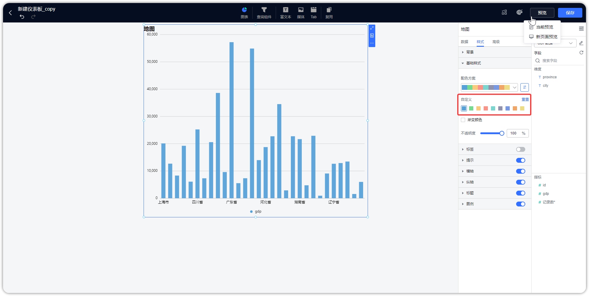Click the 预览 preview button
589x296 pixels.
point(542,13)
